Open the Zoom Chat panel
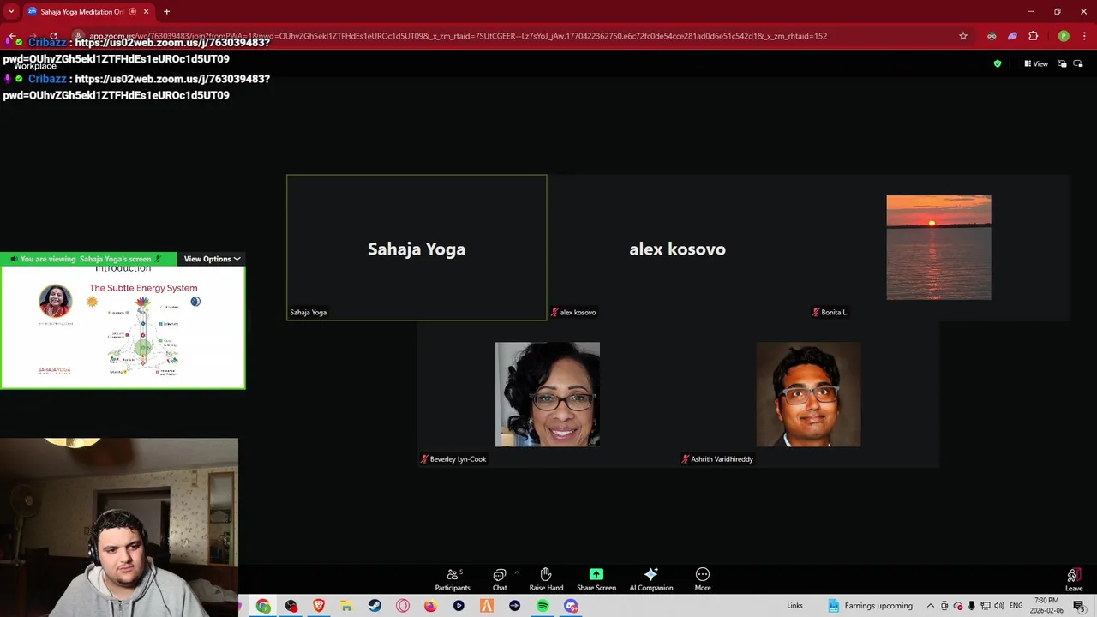The image size is (1097, 617). pos(500,579)
